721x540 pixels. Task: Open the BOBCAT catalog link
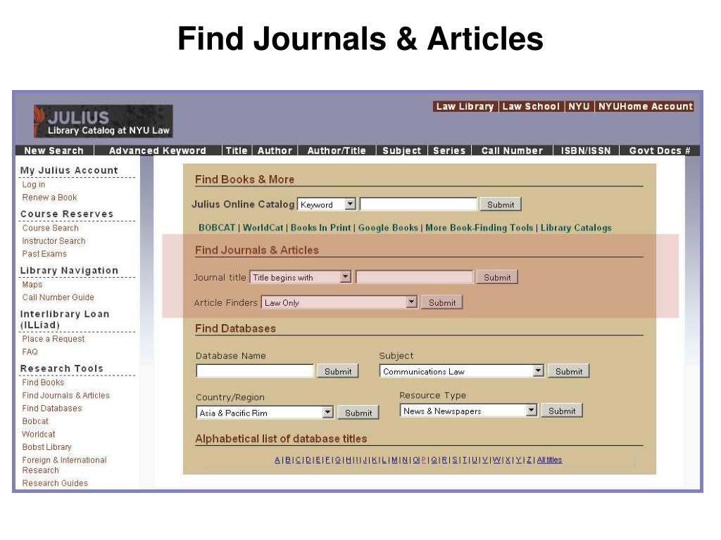click(217, 228)
